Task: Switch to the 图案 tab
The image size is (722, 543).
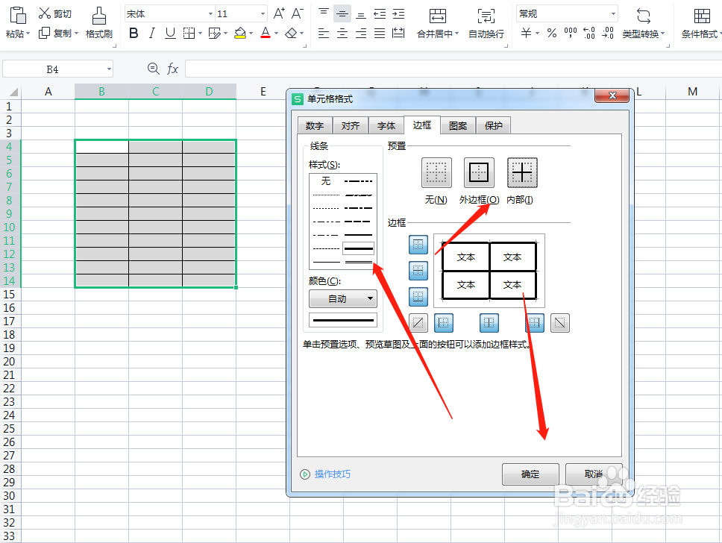Action: 458,125
